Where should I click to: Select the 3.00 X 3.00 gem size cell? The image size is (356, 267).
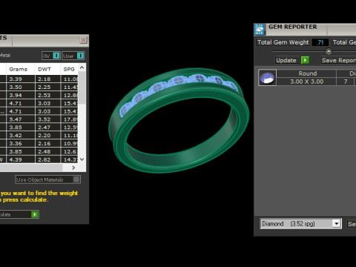click(306, 82)
